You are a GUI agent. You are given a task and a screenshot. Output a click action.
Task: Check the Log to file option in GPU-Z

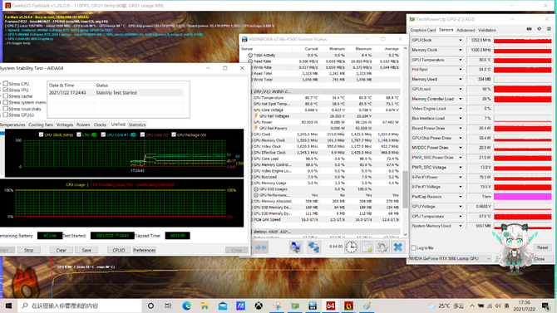413,247
